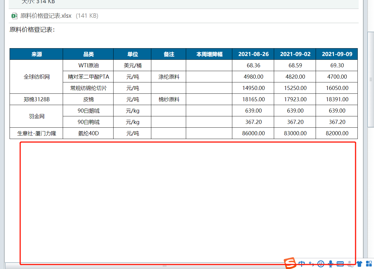
Task: Click the value 14950.00
Action: click(253, 88)
